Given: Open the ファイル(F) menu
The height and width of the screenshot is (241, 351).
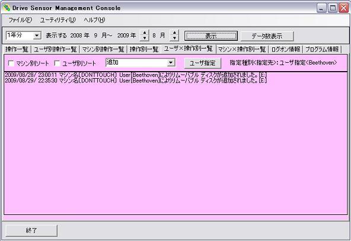Looking at the screenshot, I should pyautogui.click(x=20, y=20).
